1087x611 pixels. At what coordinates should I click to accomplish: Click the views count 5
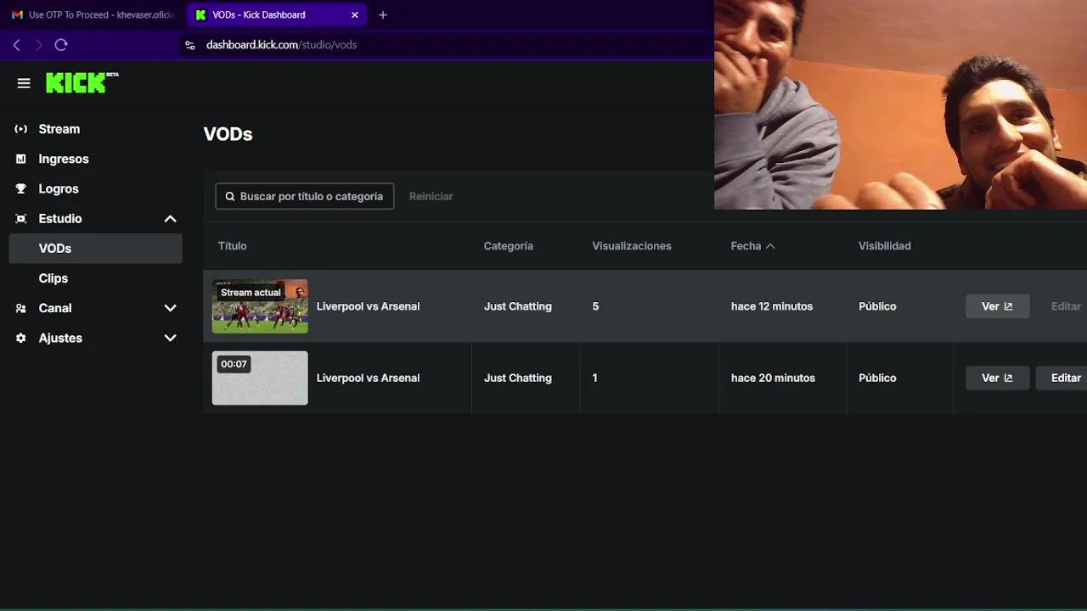click(595, 306)
